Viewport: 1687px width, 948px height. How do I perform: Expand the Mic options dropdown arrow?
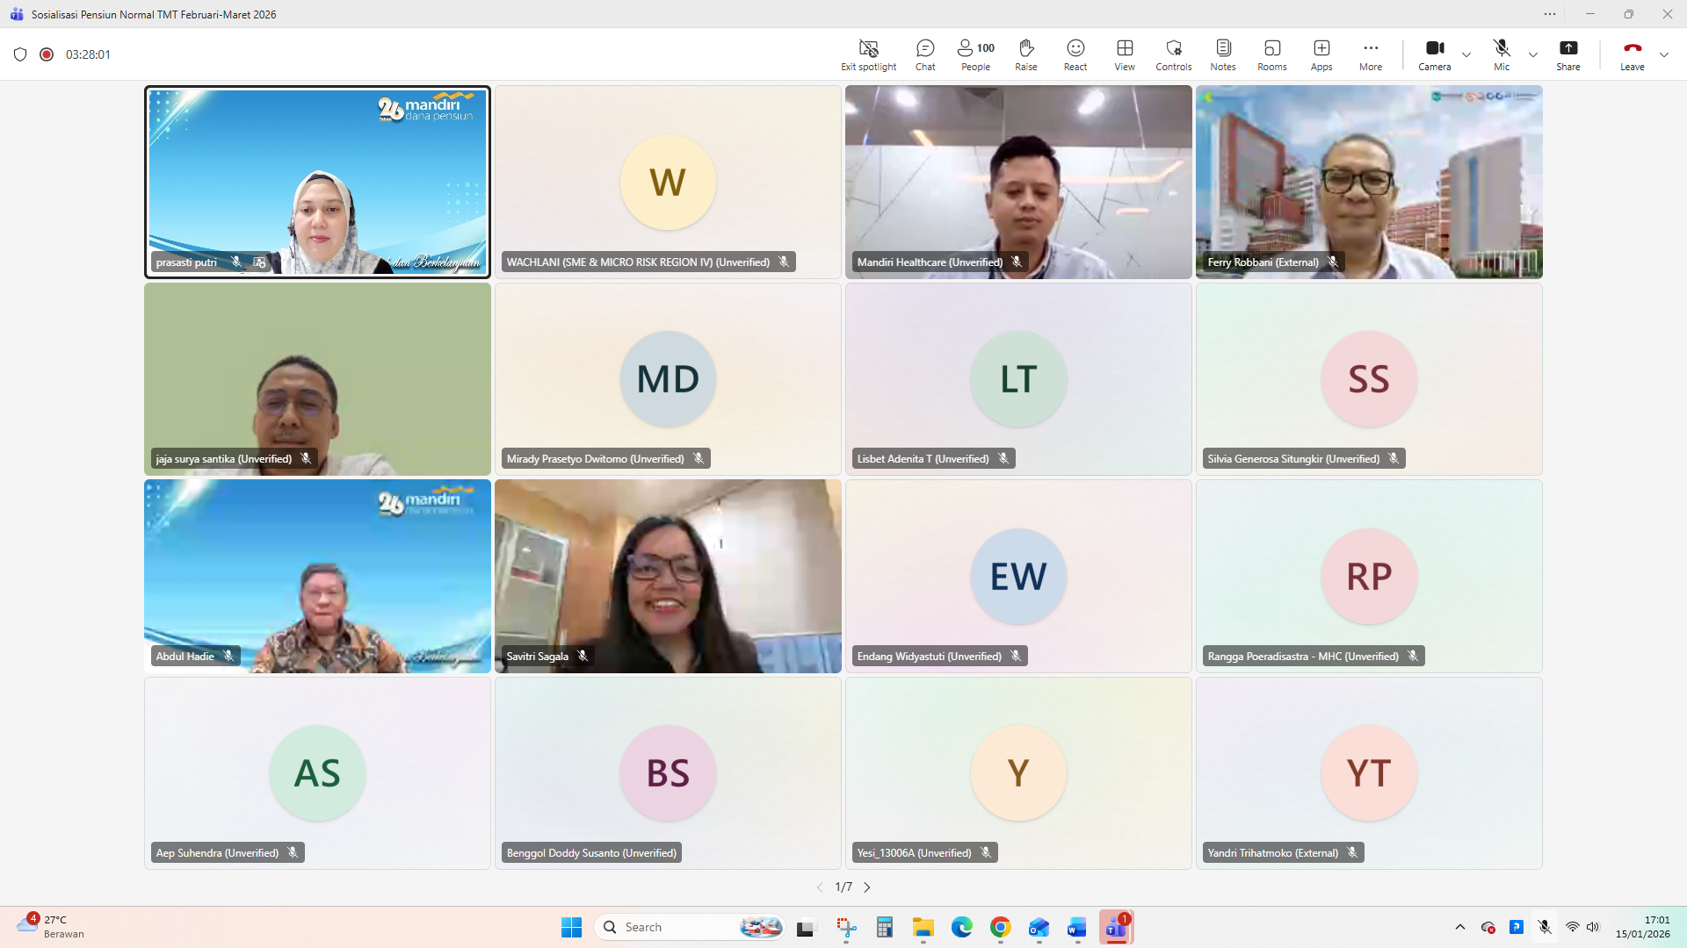[1533, 54]
